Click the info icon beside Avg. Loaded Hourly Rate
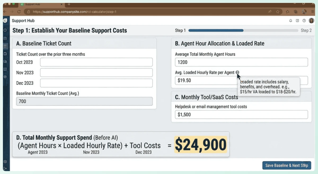 237,72
